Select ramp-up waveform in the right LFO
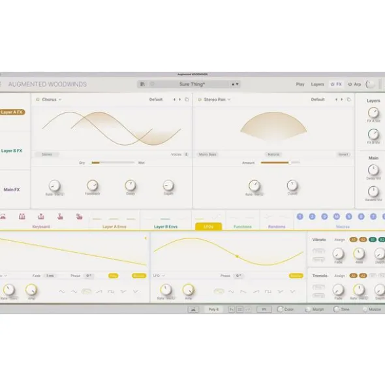The image size is (385, 386). tap(256, 291)
